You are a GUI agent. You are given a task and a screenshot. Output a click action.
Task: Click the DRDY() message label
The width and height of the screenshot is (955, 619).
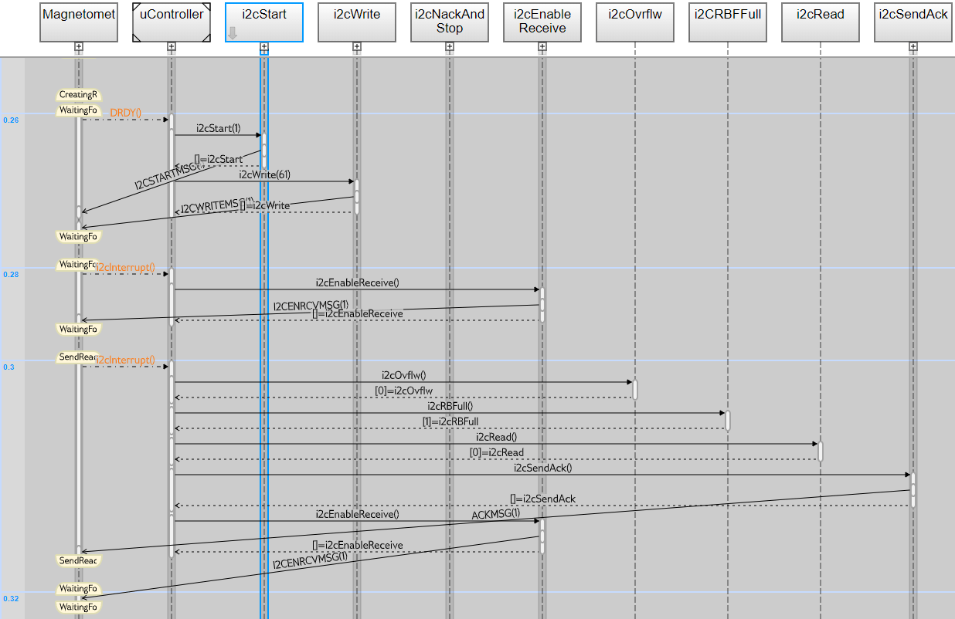[126, 113]
